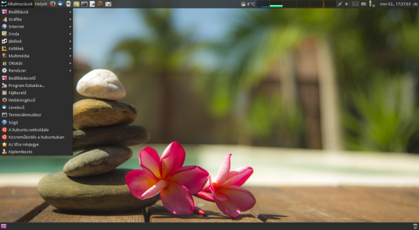Open Beállításkezelő from the menu
419x230 pixels.
(x=36, y=78)
